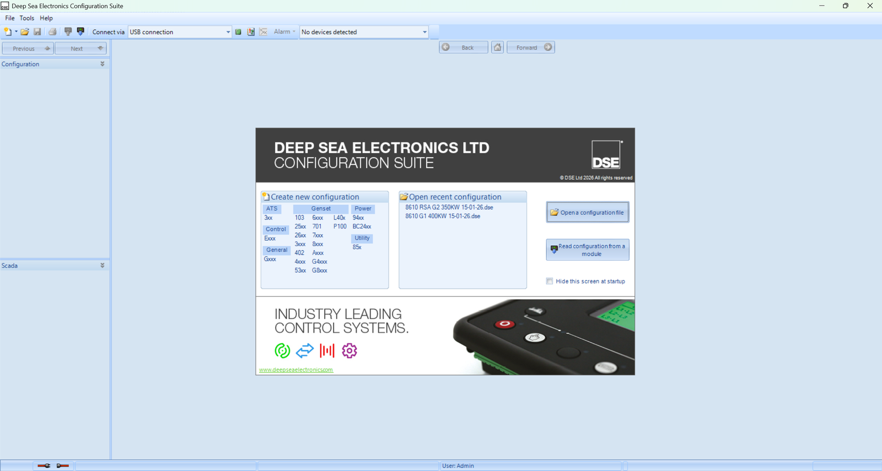Open the Help menu
Screen dimensions: 882x471
coord(46,18)
